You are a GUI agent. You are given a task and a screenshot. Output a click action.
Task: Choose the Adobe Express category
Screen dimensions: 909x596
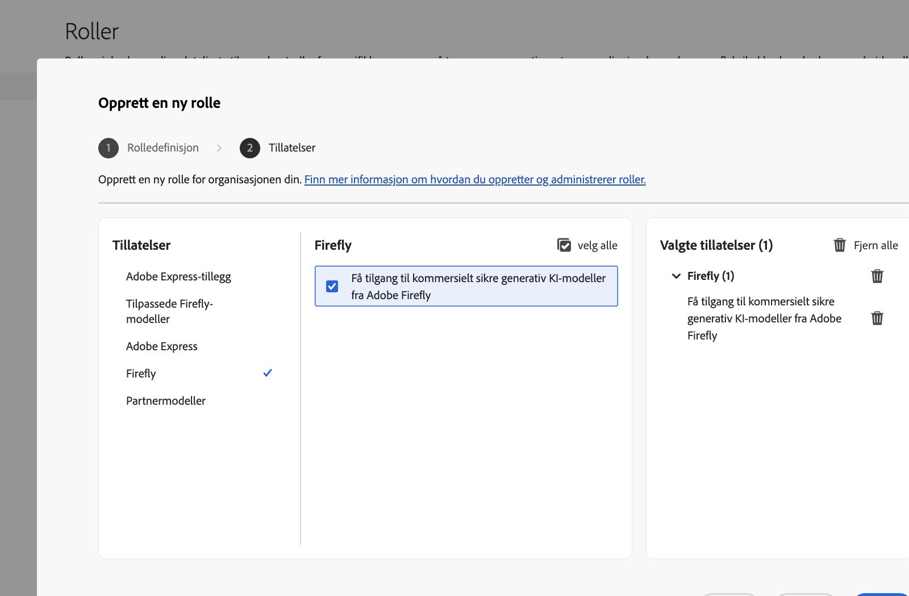pyautogui.click(x=162, y=346)
